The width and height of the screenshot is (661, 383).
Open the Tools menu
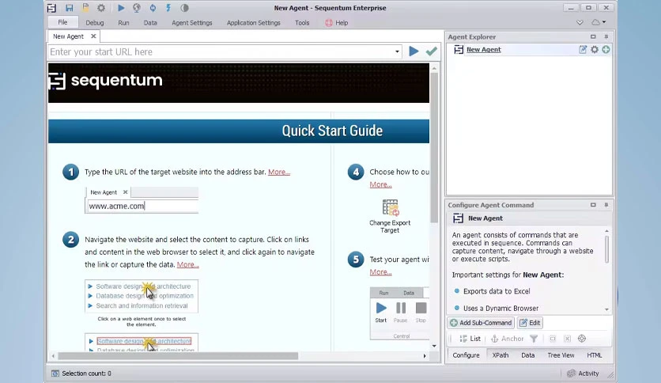(x=302, y=23)
